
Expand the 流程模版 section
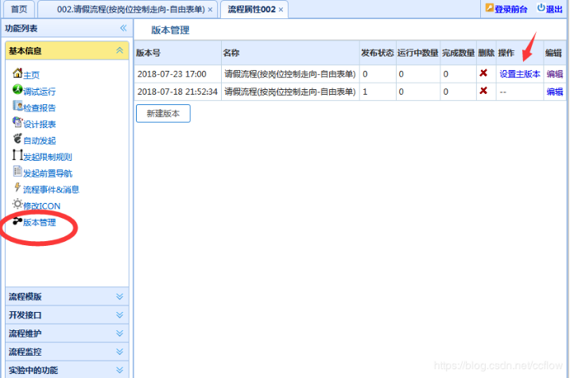119,297
